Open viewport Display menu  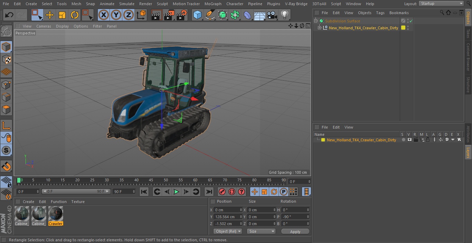coord(62,26)
